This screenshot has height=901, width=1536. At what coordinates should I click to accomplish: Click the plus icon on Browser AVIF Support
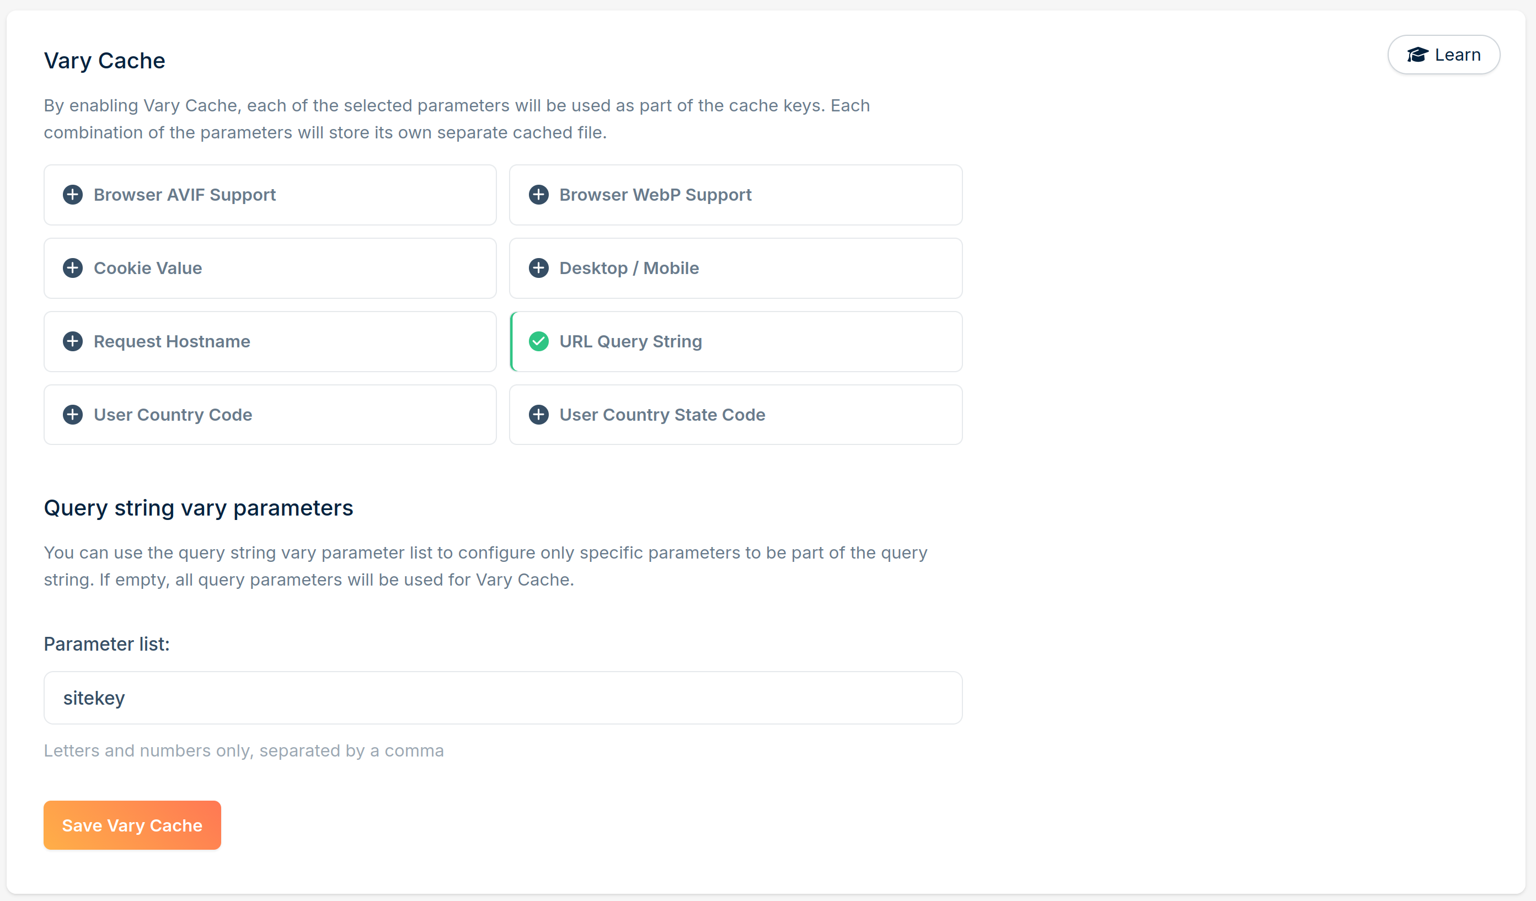(73, 194)
